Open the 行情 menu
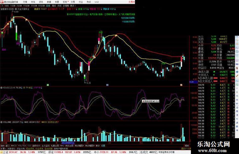This screenshot has height=154, width=239. (25, 2)
